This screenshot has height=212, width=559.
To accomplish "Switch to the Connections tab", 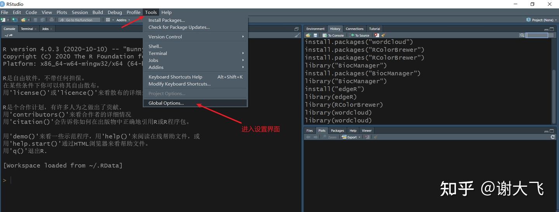I will [354, 29].
